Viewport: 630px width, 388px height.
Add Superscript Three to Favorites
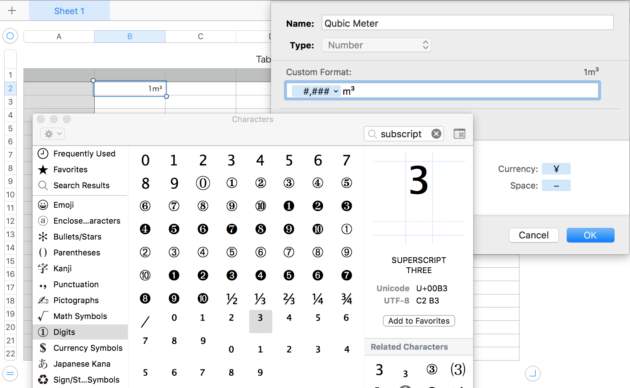tap(419, 321)
